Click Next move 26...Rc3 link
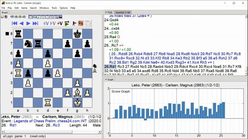This screenshot has height=139, width=248. point(53,125)
